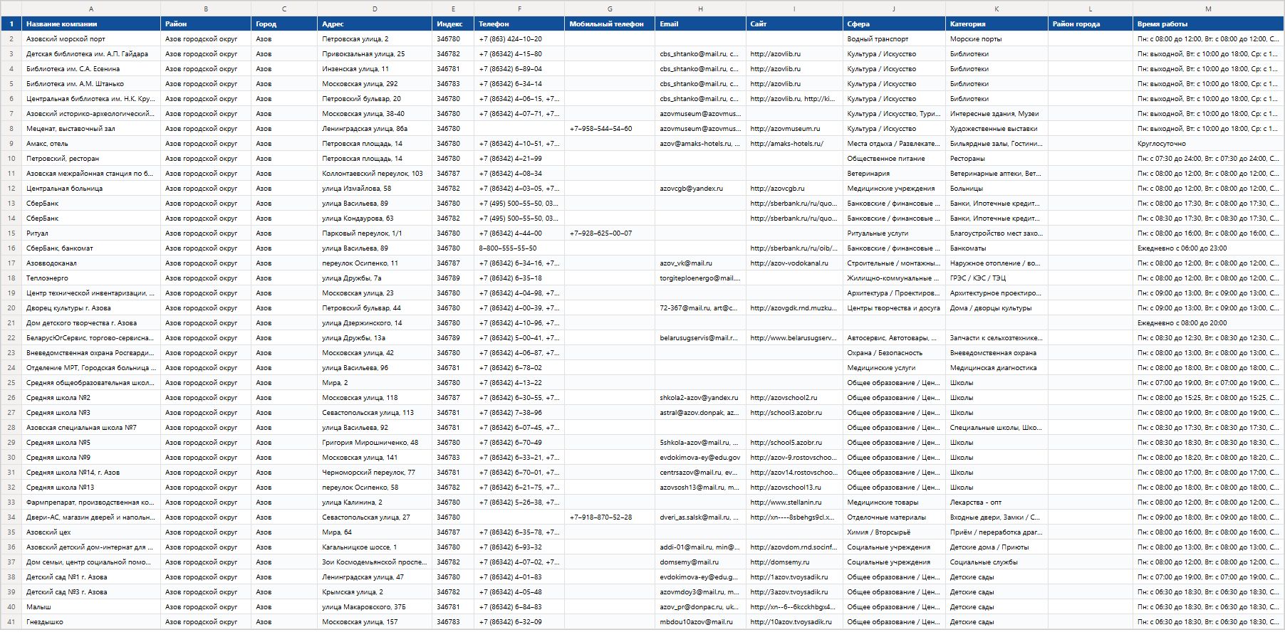The width and height of the screenshot is (1285, 642).
Task: Click address 'Инзенская улица, 11'
Action: (375, 69)
